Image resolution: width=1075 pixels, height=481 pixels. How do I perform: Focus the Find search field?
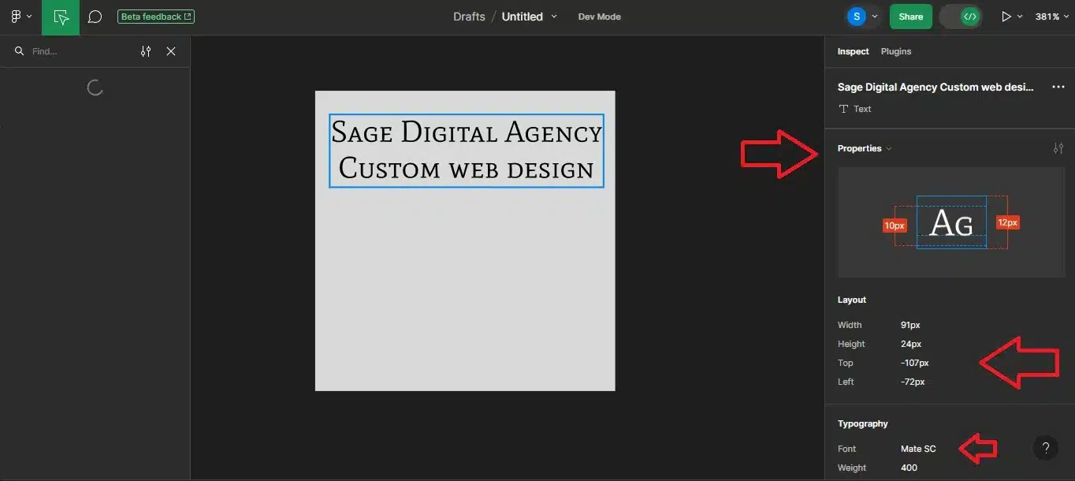(x=79, y=51)
